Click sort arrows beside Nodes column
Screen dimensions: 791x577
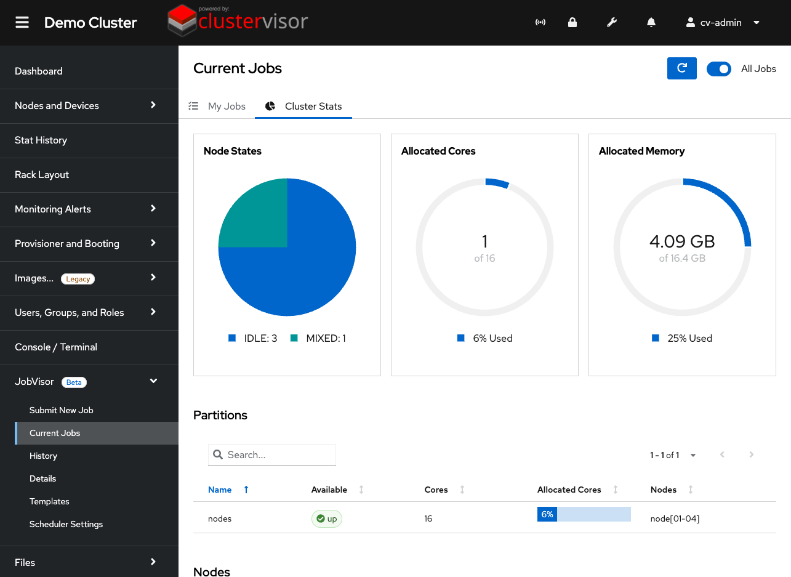[x=691, y=490]
